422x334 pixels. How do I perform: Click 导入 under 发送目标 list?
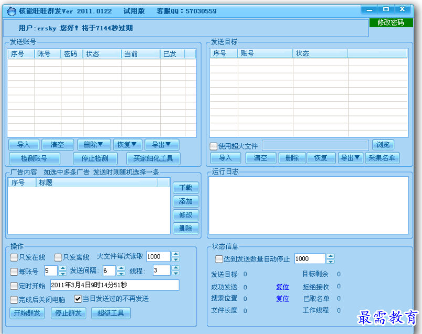coord(226,158)
